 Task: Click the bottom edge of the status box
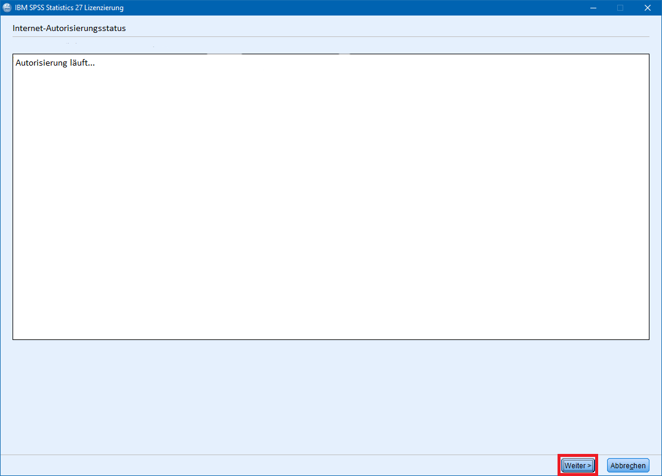pos(331,339)
